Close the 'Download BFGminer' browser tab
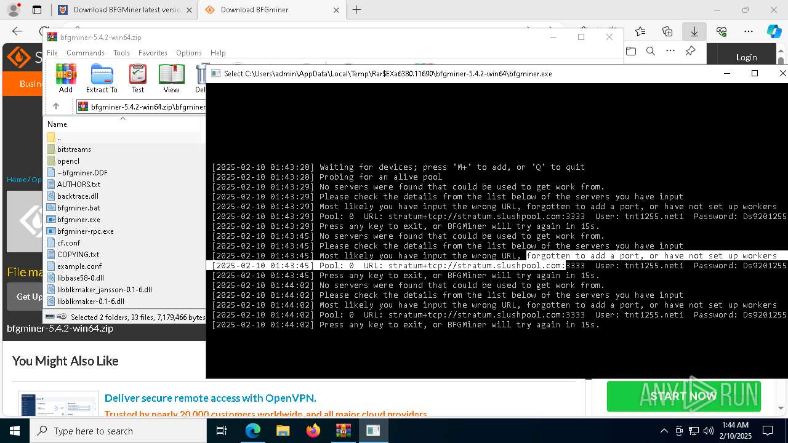This screenshot has width=788, height=443. tap(336, 10)
